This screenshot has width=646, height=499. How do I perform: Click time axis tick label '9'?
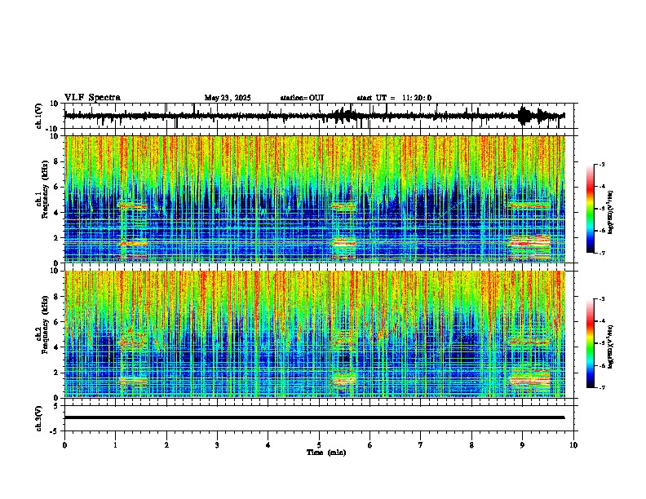522,445
